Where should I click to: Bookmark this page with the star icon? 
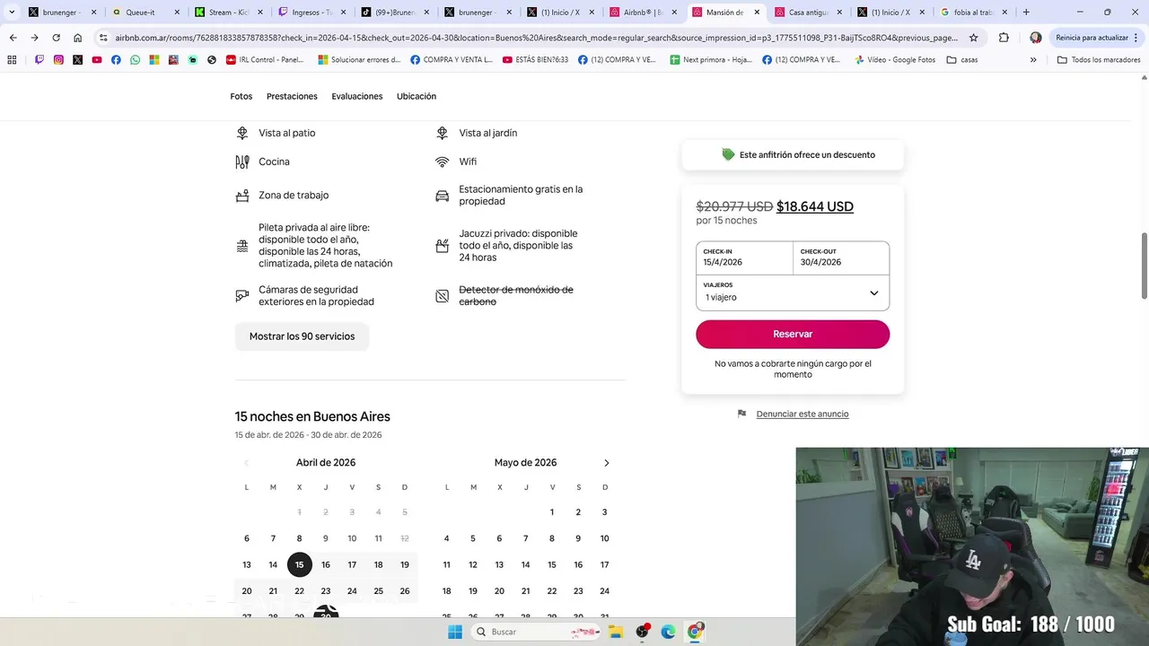coord(974,38)
